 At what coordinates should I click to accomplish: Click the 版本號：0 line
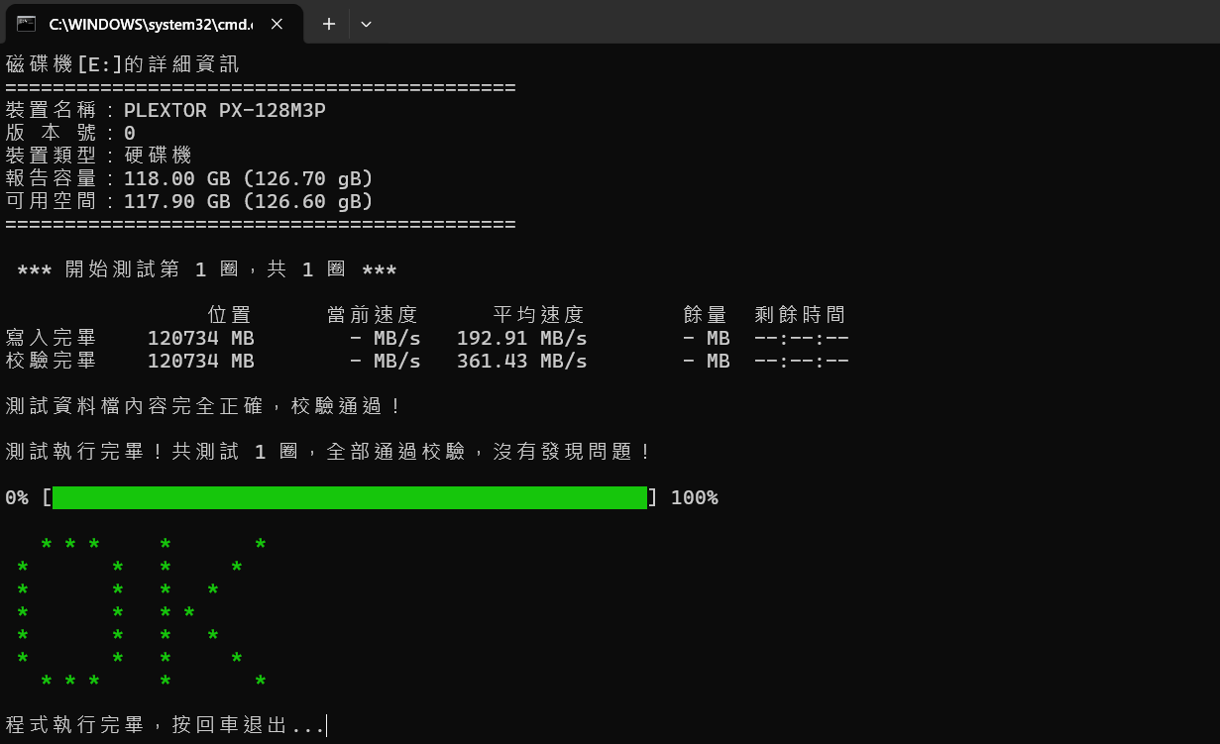[x=70, y=133]
